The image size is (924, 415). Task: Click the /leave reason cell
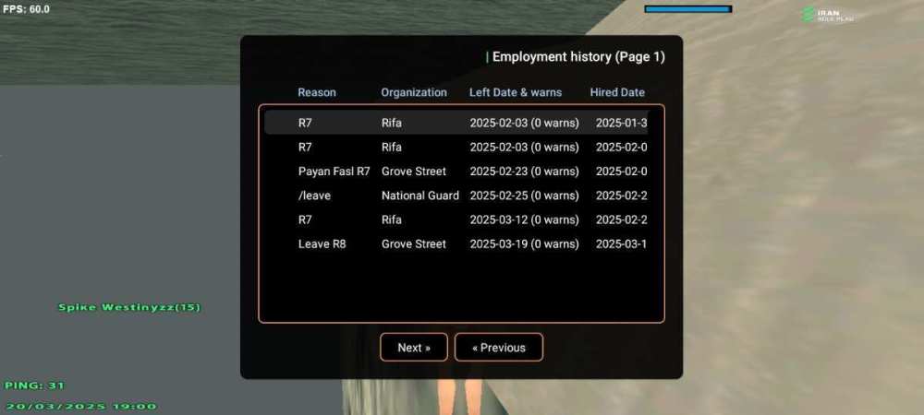click(314, 196)
